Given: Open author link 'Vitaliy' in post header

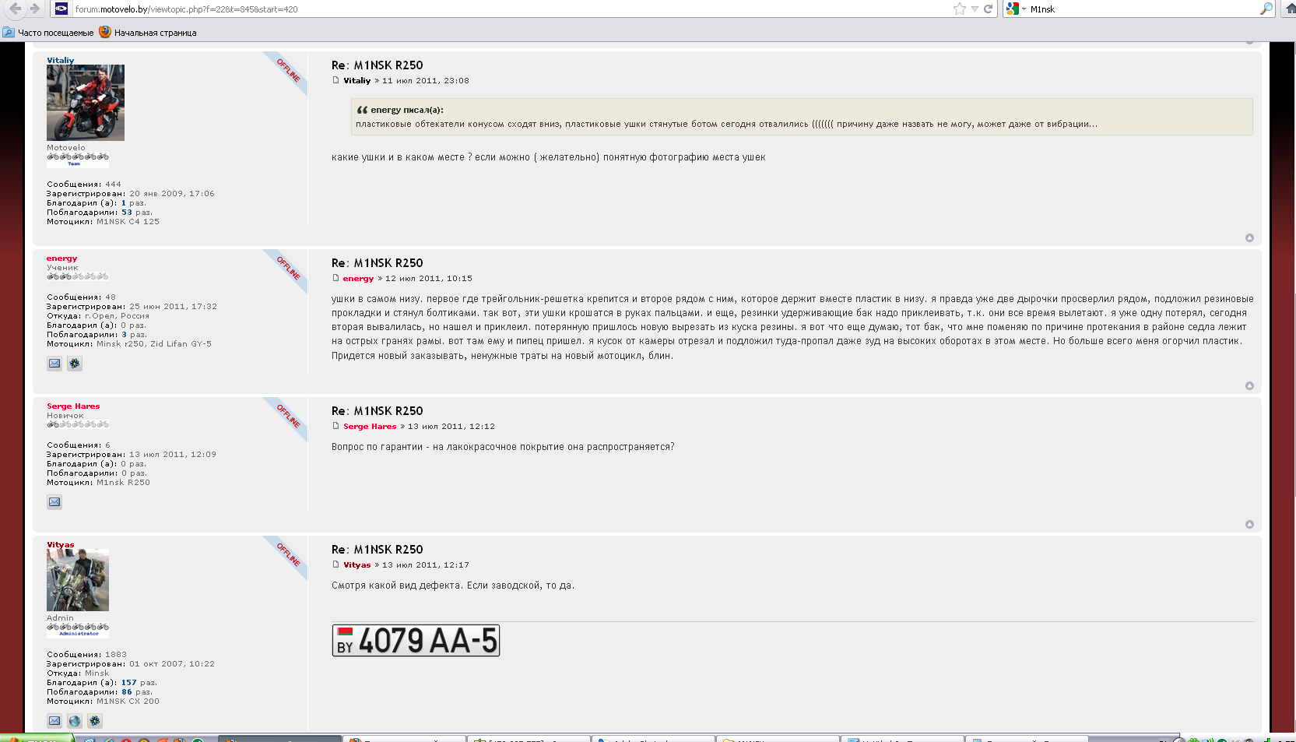Looking at the screenshot, I should tap(356, 81).
